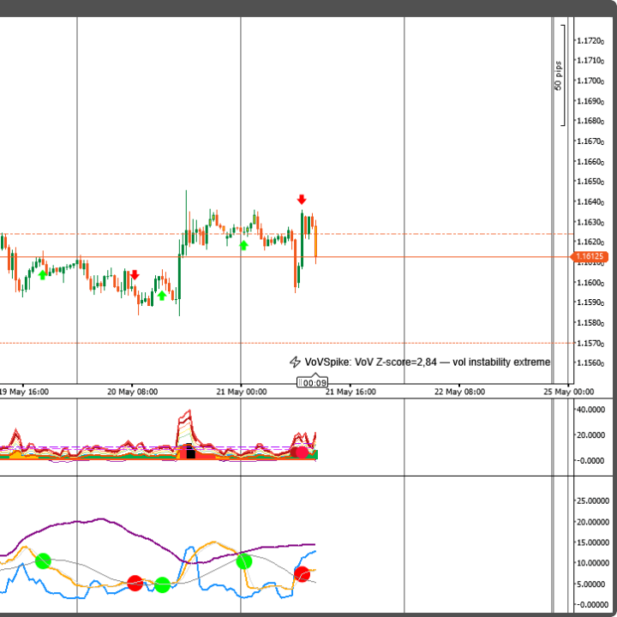Click the 1.1640 price axis label

click(x=590, y=202)
